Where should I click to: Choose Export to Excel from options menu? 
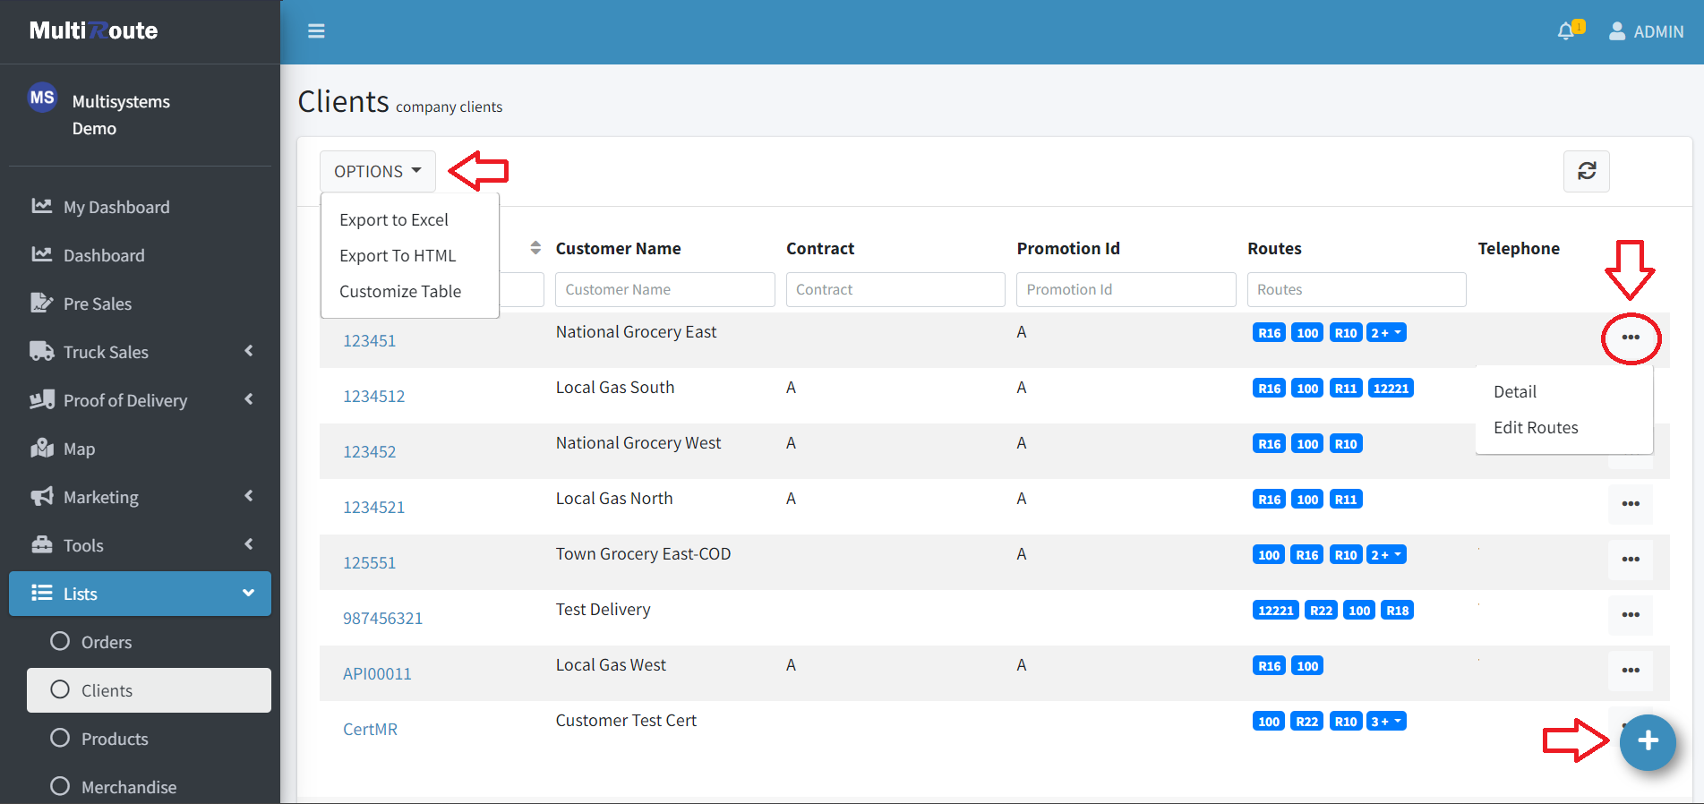[394, 220]
